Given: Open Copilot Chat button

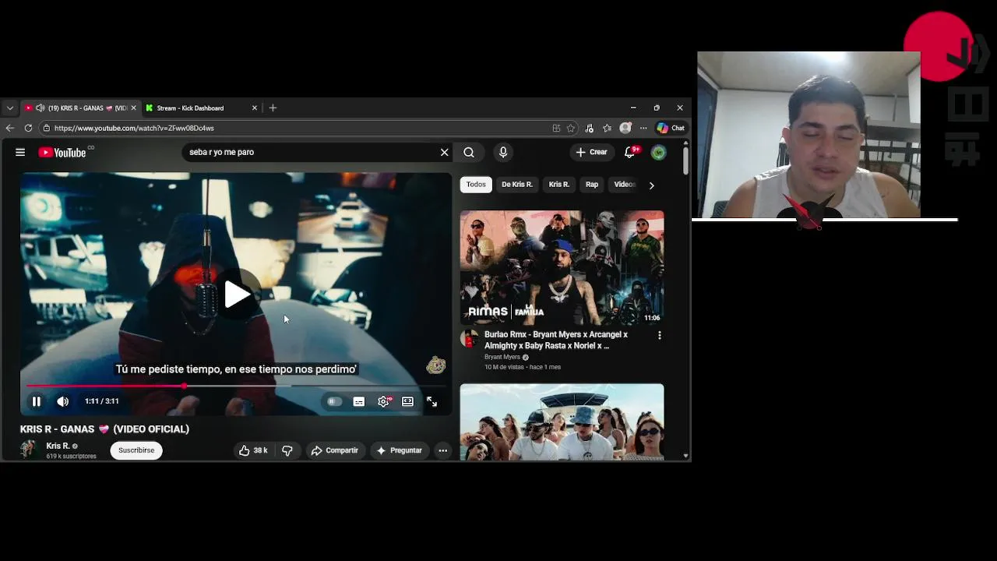Looking at the screenshot, I should tap(671, 128).
